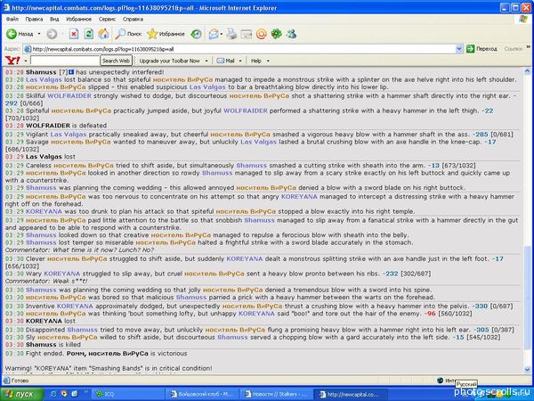Click Upgrade your Toolbar Now
Image resolution: width=534 pixels, height=401 pixels.
pyautogui.click(x=170, y=61)
